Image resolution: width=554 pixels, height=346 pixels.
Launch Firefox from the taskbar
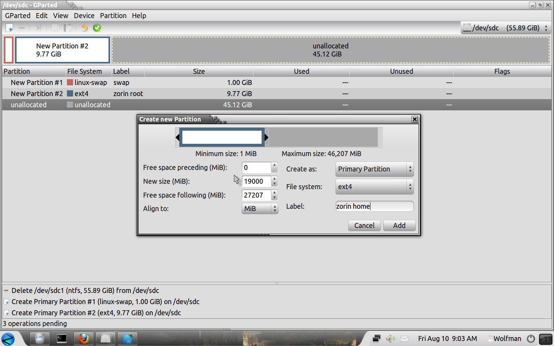point(83,339)
